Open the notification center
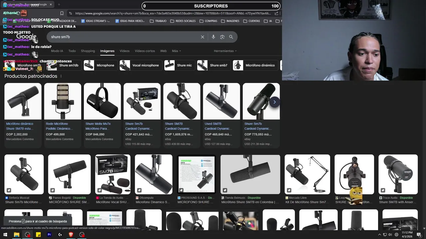Screen dimensions: 426x239 tap(419, 235)
